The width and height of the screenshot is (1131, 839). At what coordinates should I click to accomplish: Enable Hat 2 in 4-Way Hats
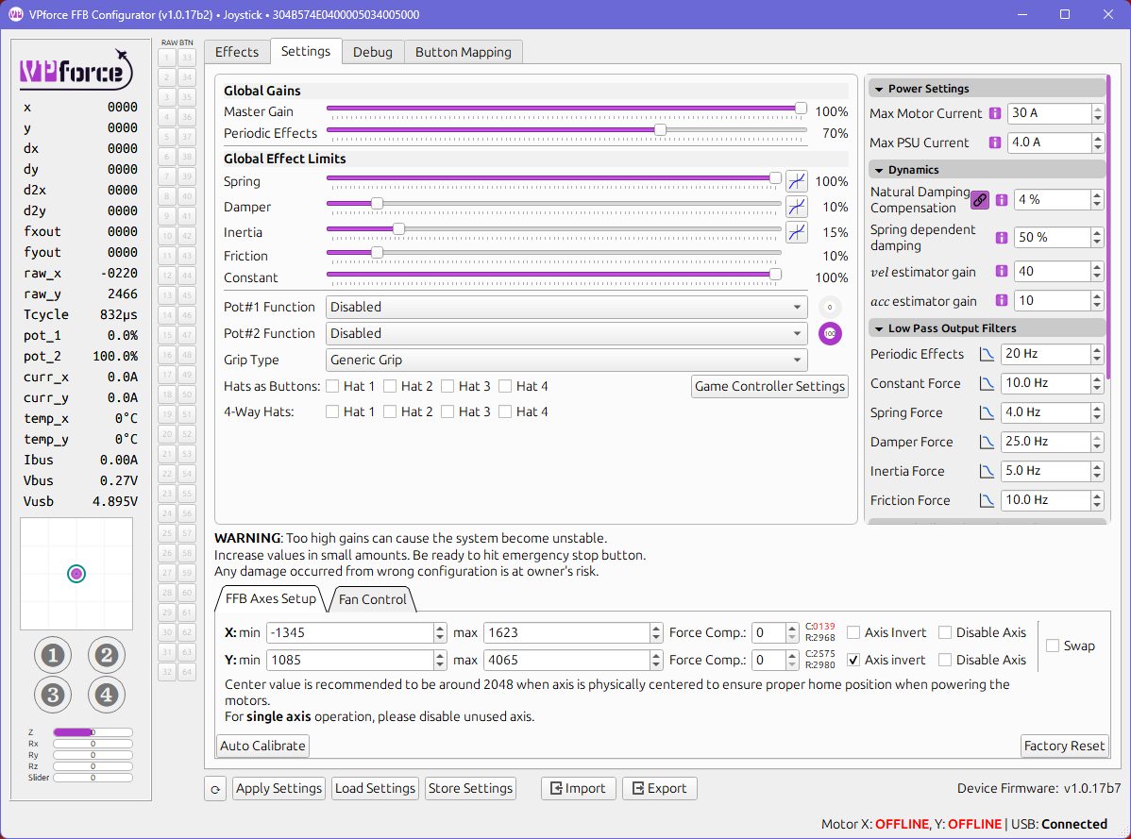pyautogui.click(x=390, y=411)
